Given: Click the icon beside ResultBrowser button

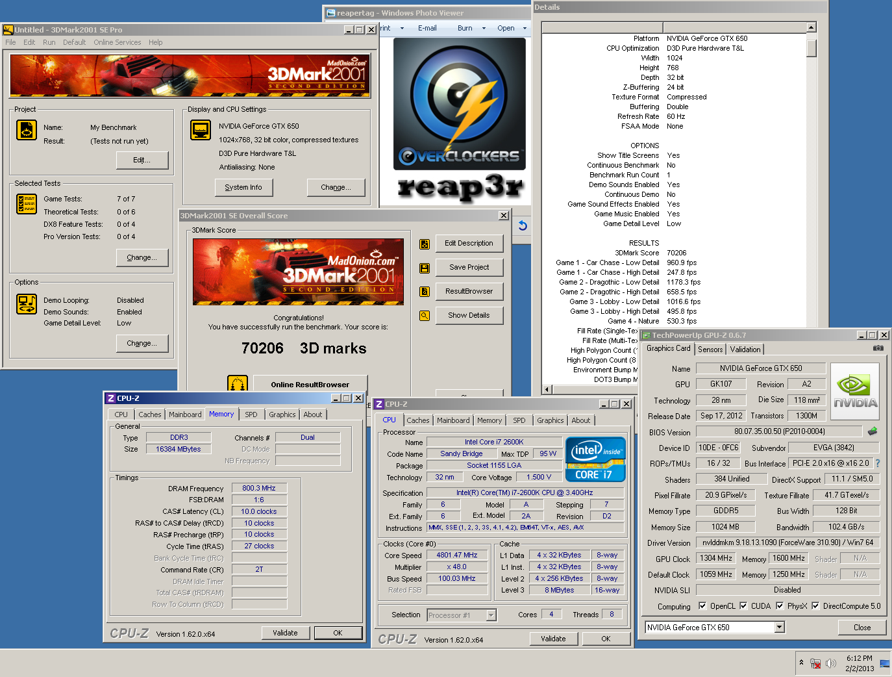Looking at the screenshot, I should (425, 292).
